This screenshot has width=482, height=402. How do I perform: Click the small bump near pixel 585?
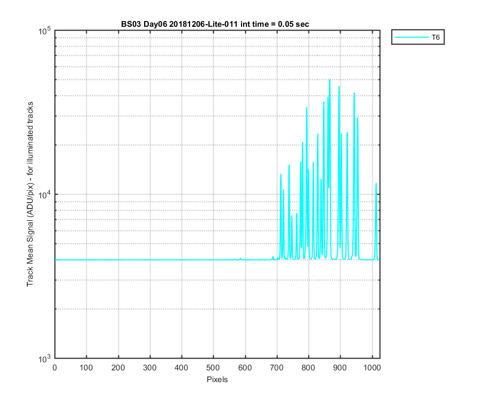tap(240, 259)
